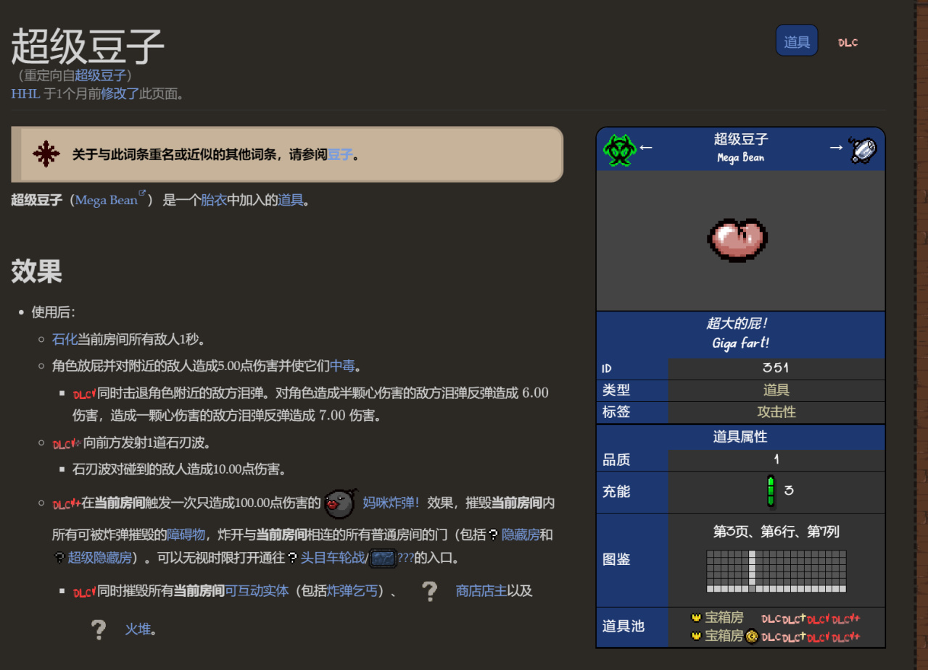Click the Mega Bean subtitle in infobox header
928x670 pixels.
point(740,158)
